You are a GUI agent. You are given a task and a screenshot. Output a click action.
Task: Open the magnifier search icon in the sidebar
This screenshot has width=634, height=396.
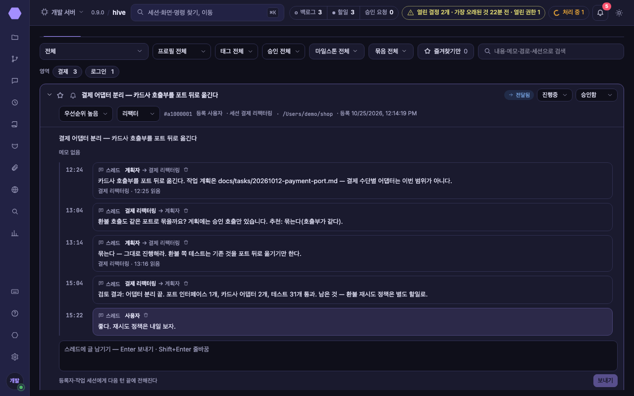(15, 211)
